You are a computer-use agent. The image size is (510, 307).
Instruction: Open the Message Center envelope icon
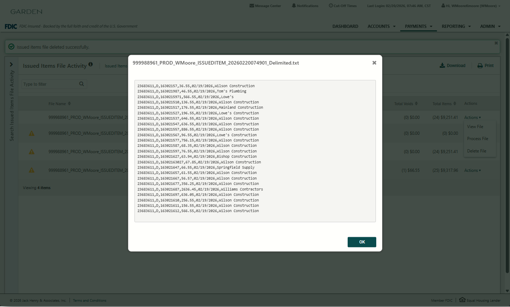[251, 6]
